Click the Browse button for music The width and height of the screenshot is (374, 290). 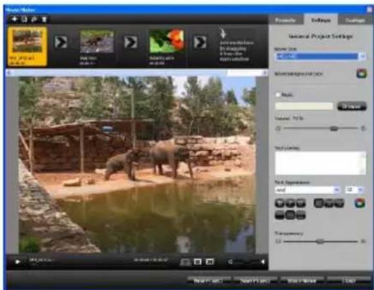click(352, 106)
